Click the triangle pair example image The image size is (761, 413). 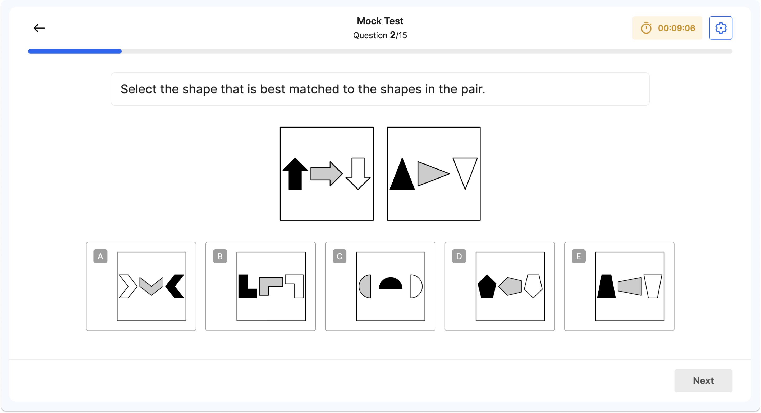coord(433,174)
